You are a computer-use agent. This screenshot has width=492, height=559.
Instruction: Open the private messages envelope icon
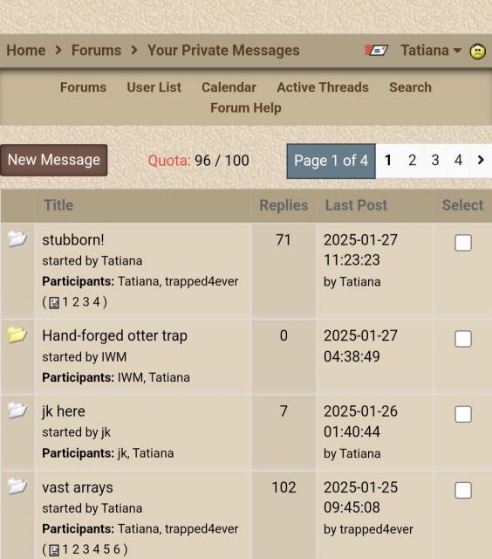coord(376,51)
